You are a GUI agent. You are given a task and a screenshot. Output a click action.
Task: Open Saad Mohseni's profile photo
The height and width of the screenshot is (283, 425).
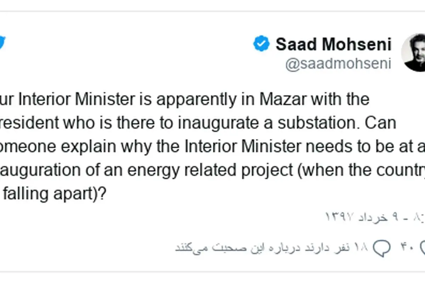[x=413, y=53]
